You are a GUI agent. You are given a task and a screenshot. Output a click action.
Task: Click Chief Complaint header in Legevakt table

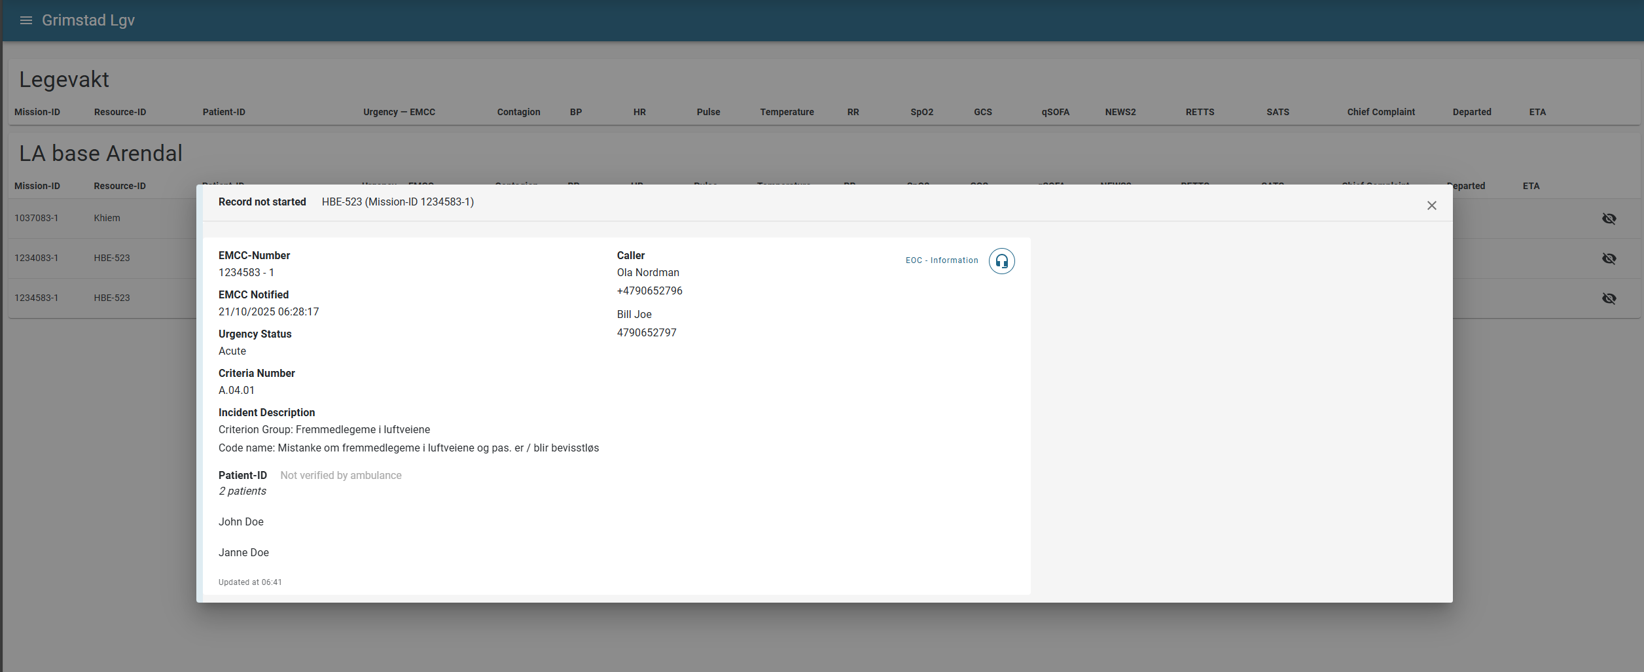(x=1380, y=112)
